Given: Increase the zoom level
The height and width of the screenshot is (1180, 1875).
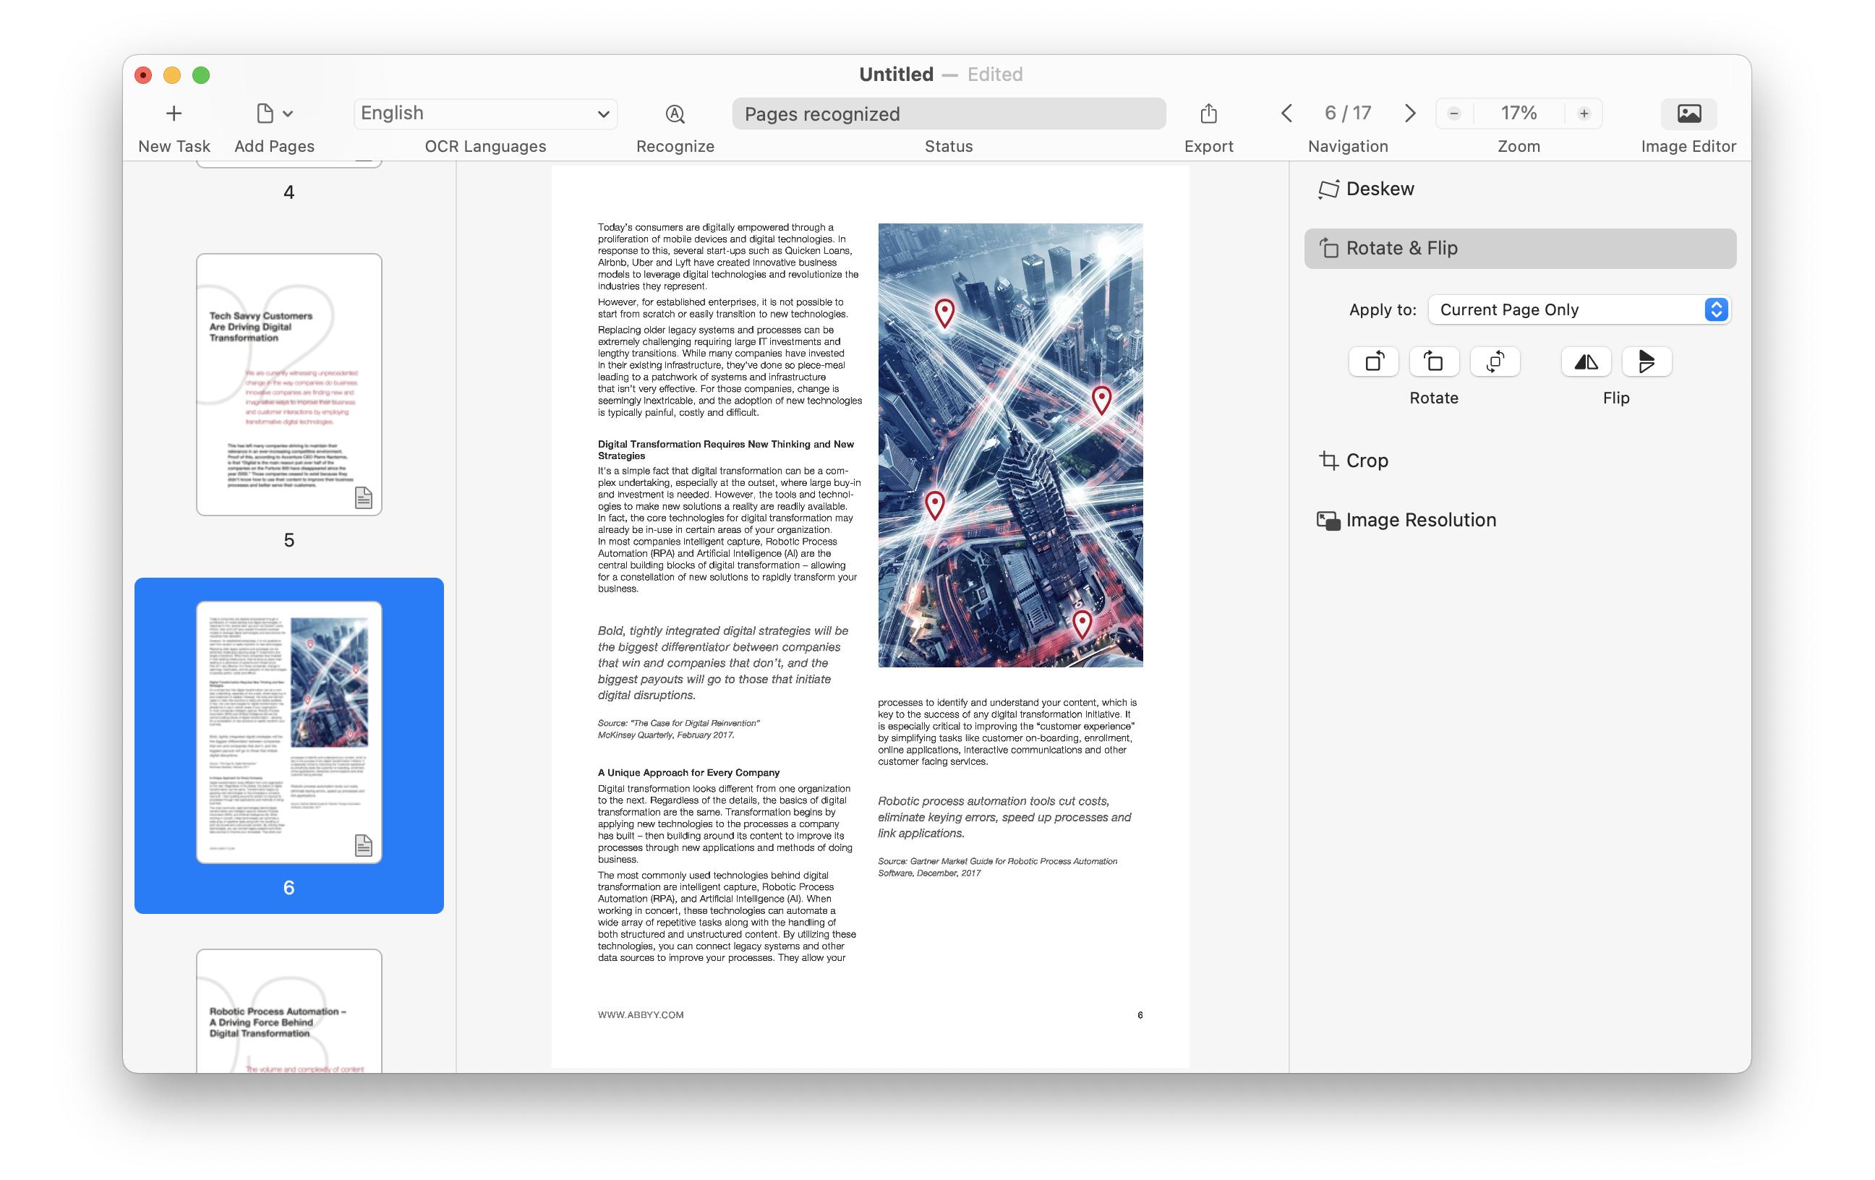Looking at the screenshot, I should 1586,113.
